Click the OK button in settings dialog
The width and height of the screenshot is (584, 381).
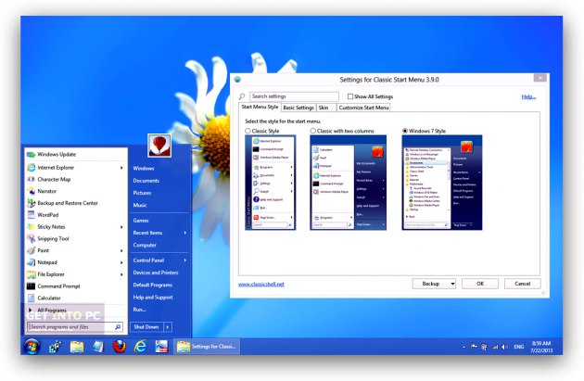(x=480, y=284)
